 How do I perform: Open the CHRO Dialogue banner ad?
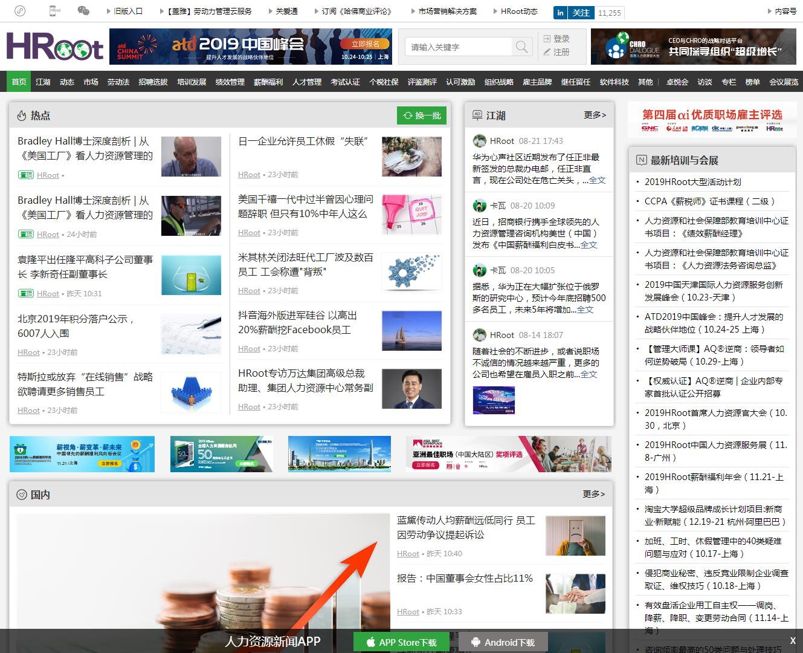(694, 47)
